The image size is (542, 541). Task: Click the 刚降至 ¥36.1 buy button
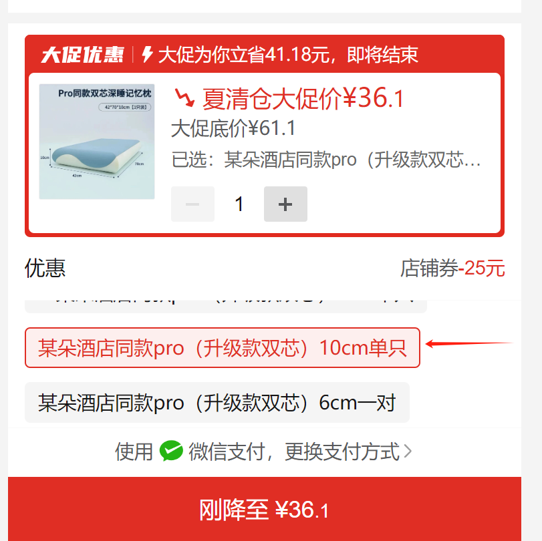(265, 509)
